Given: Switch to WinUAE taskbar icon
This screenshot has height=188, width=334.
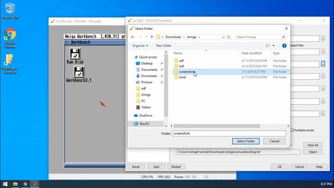Looking at the screenshot, I should tap(35, 184).
